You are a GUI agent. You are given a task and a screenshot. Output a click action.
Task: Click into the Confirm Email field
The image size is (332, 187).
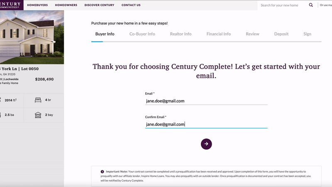[x=206, y=124]
